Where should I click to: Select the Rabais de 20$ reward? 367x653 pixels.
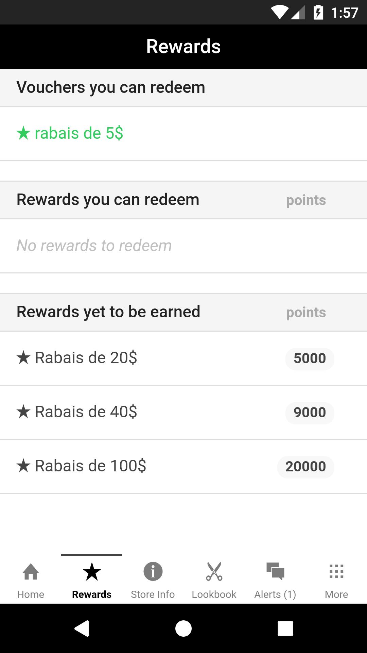pyautogui.click(x=86, y=358)
